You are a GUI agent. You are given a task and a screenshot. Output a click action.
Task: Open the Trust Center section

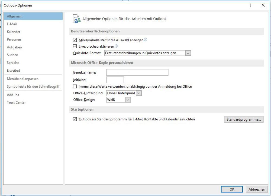16,102
